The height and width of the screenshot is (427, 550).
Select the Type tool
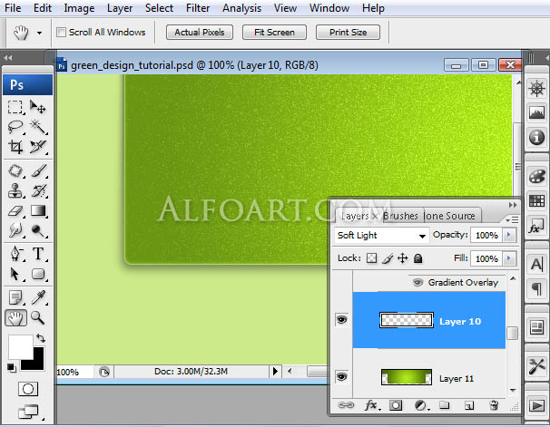tap(38, 254)
